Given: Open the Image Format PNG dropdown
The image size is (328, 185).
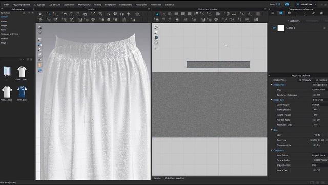Looking at the screenshot, I should [x=320, y=165].
